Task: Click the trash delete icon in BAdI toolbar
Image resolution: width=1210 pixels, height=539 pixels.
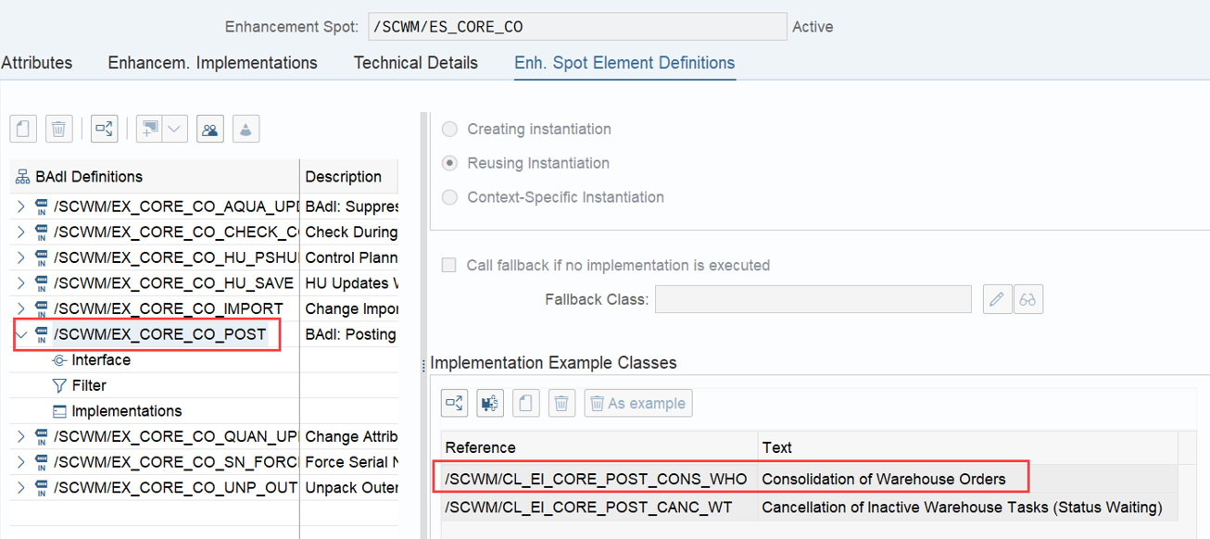Action: coord(58,130)
